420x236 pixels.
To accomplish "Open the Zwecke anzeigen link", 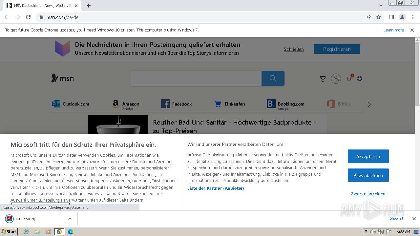I will click(368, 194).
